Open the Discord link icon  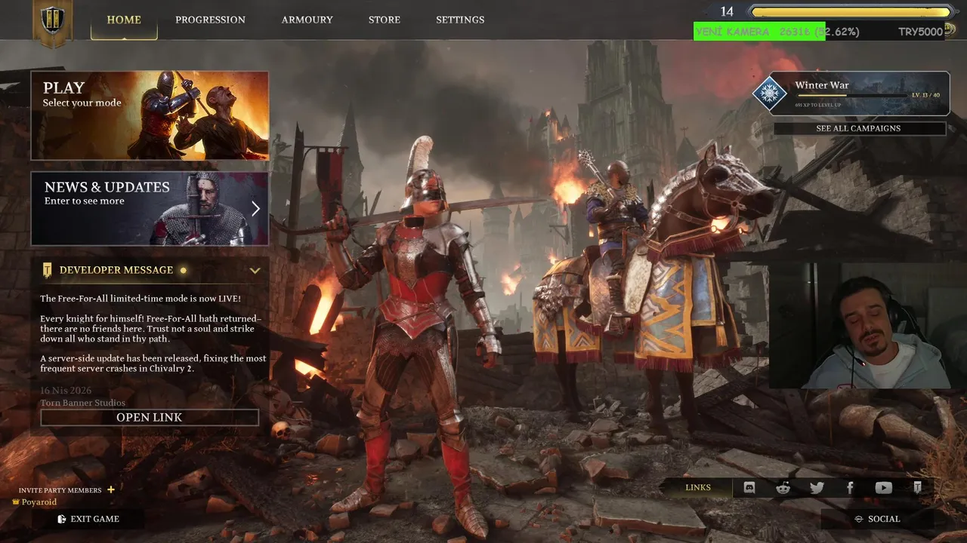pyautogui.click(x=749, y=488)
